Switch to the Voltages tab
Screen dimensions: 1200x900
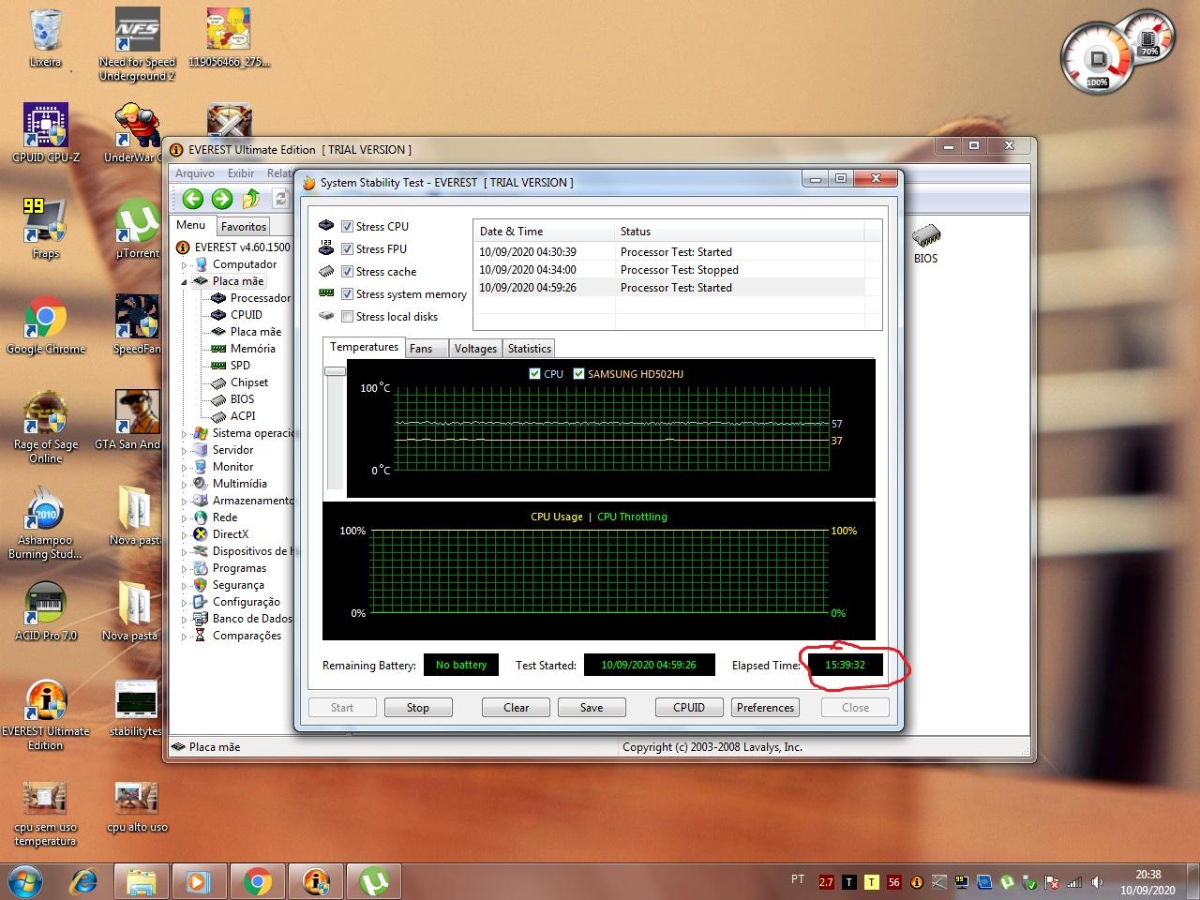click(475, 349)
